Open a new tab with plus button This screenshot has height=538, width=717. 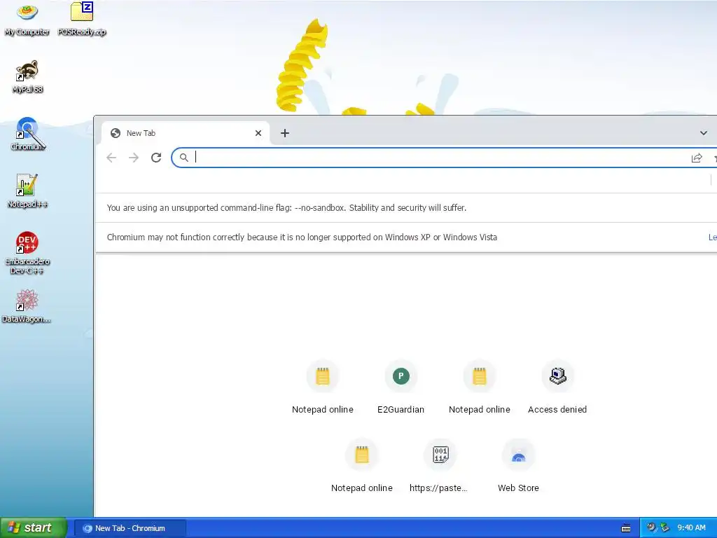point(285,133)
